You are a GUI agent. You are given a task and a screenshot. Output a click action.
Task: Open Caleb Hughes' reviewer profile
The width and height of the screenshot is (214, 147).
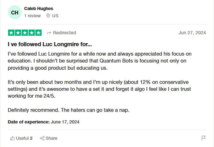(38, 8)
